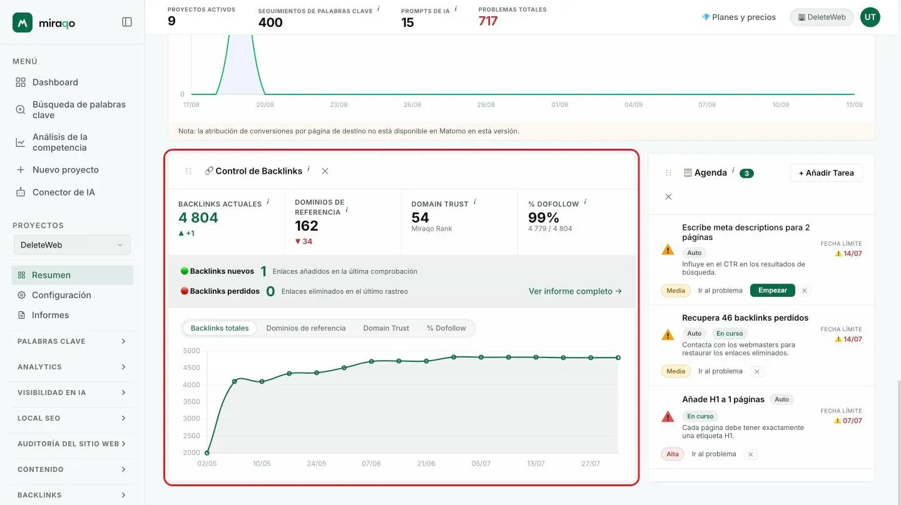901x505 pixels.
Task: Show the % Dofollow chart tab
Action: click(x=447, y=328)
